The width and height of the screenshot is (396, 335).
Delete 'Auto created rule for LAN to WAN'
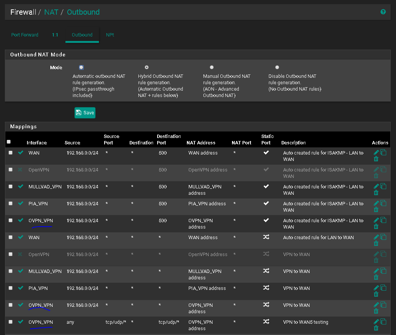pos(376,244)
